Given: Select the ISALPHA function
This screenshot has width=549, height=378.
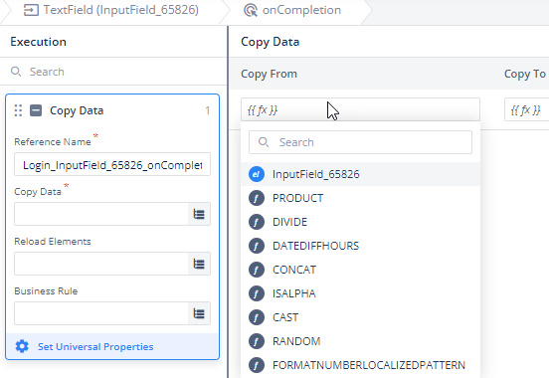Looking at the screenshot, I should (x=360, y=293).
